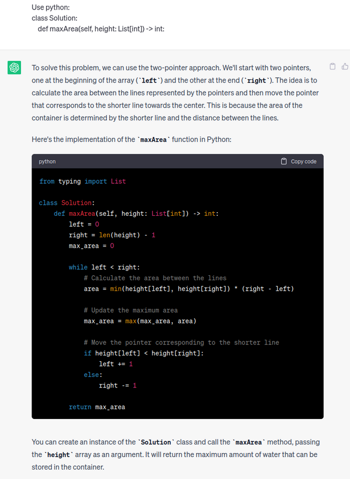Give the response a thumbs up
Image resolution: width=350 pixels, height=479 pixels.
click(345, 66)
